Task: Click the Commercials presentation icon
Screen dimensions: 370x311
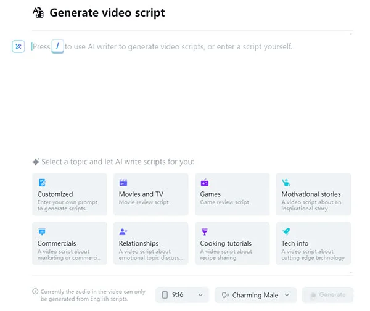Action: tap(42, 232)
